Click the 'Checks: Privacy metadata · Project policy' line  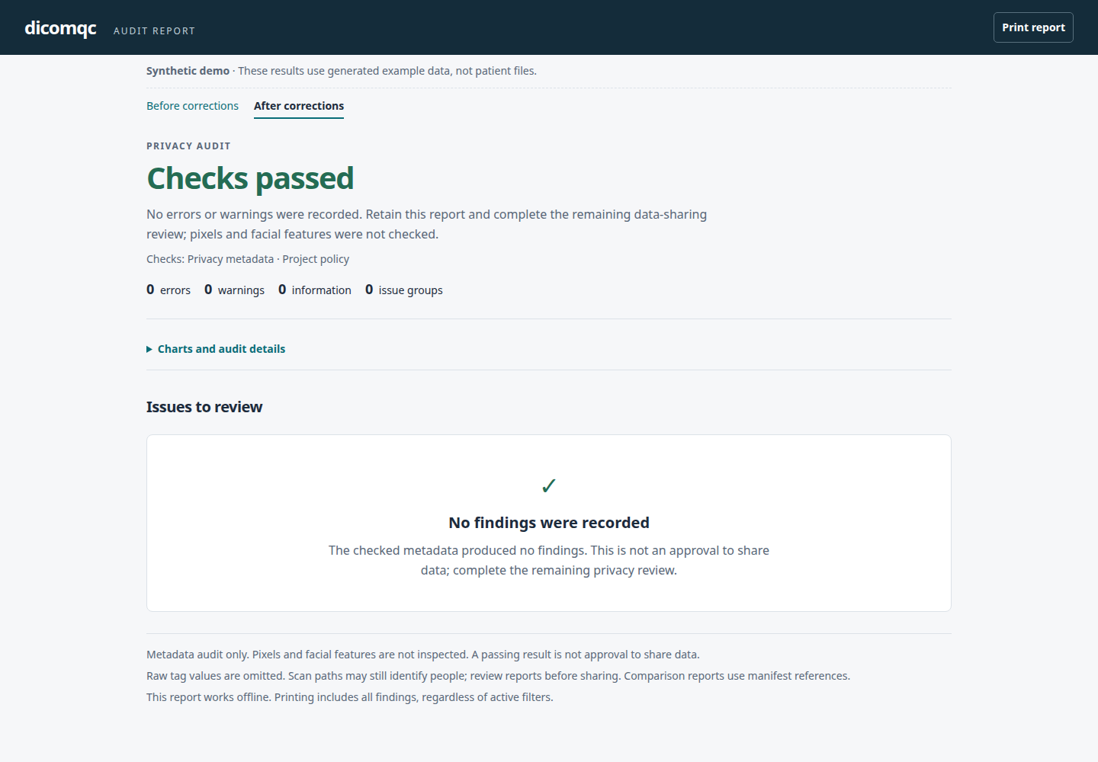[248, 259]
